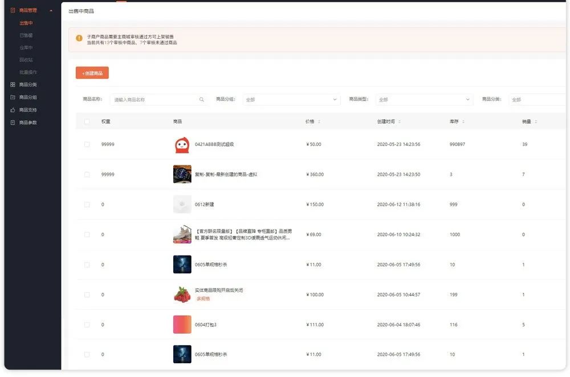The height and width of the screenshot is (377, 570).
Task: Click the sneaker thumbnail of 官方联名限量版
Action: coord(182,234)
